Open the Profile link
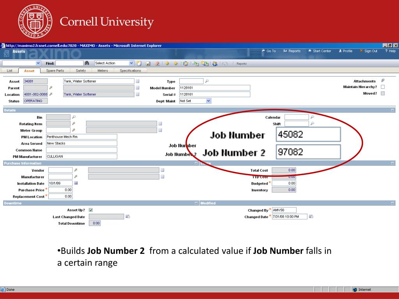 [346, 51]
